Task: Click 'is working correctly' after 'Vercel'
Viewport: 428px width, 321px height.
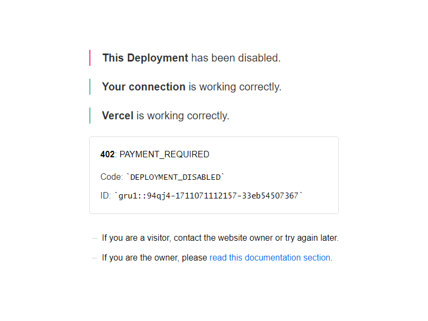Action: point(183,116)
